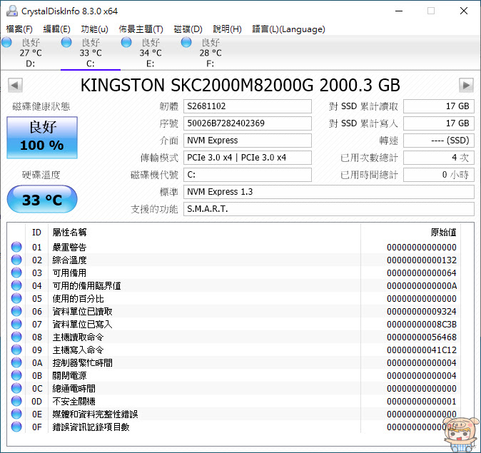Click the 韌體 field S2681102
481x453 pixels.
tap(248, 106)
